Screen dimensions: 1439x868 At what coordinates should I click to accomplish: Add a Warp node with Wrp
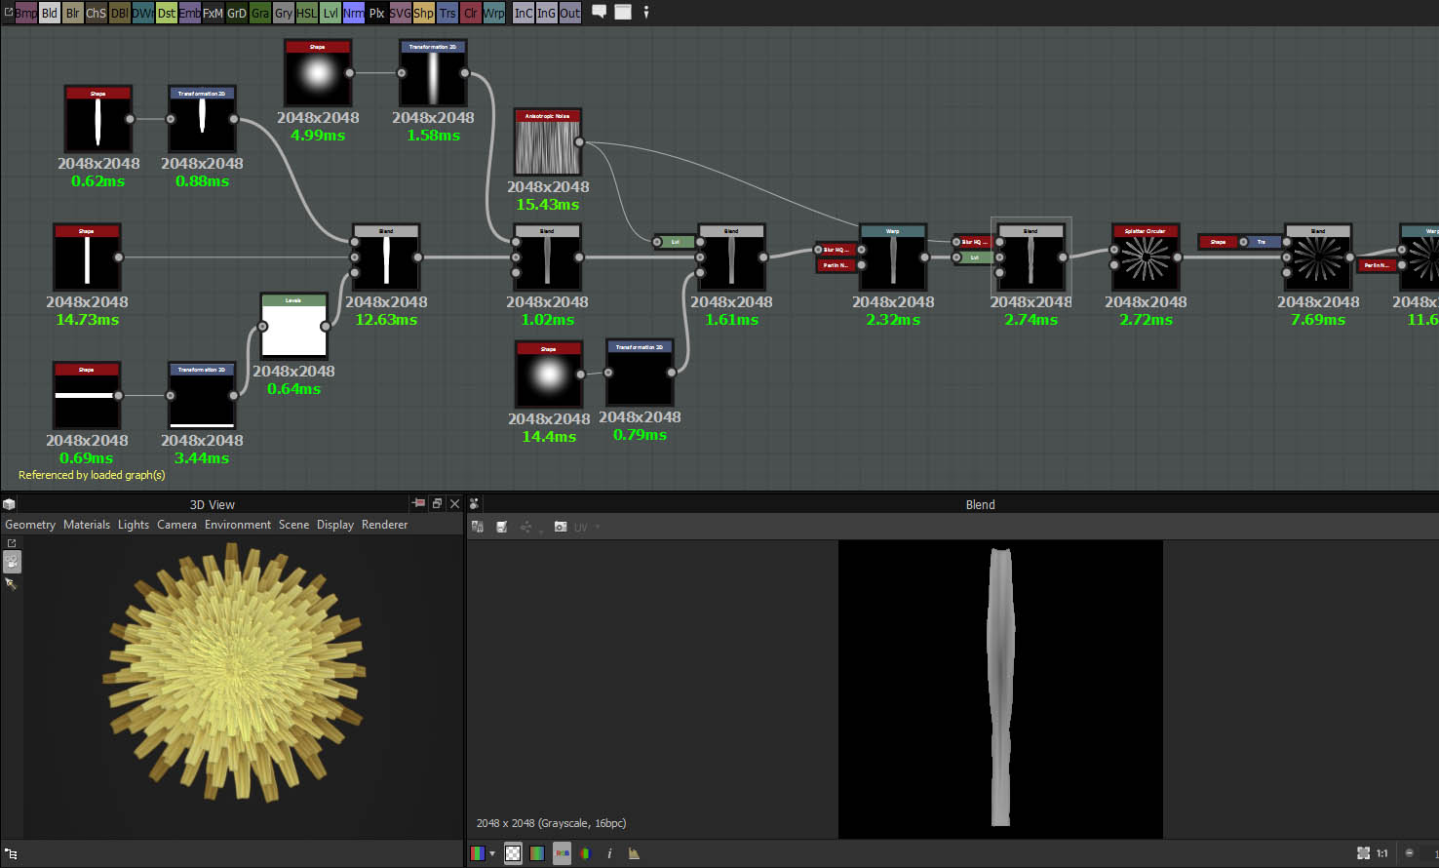[493, 13]
